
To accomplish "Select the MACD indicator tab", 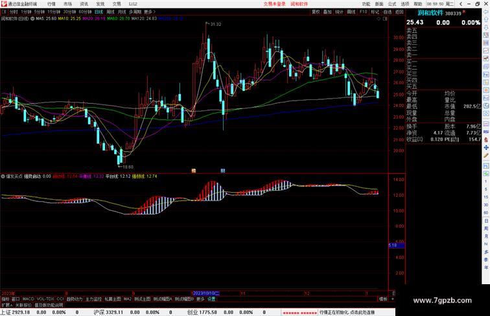I will point(29,299).
